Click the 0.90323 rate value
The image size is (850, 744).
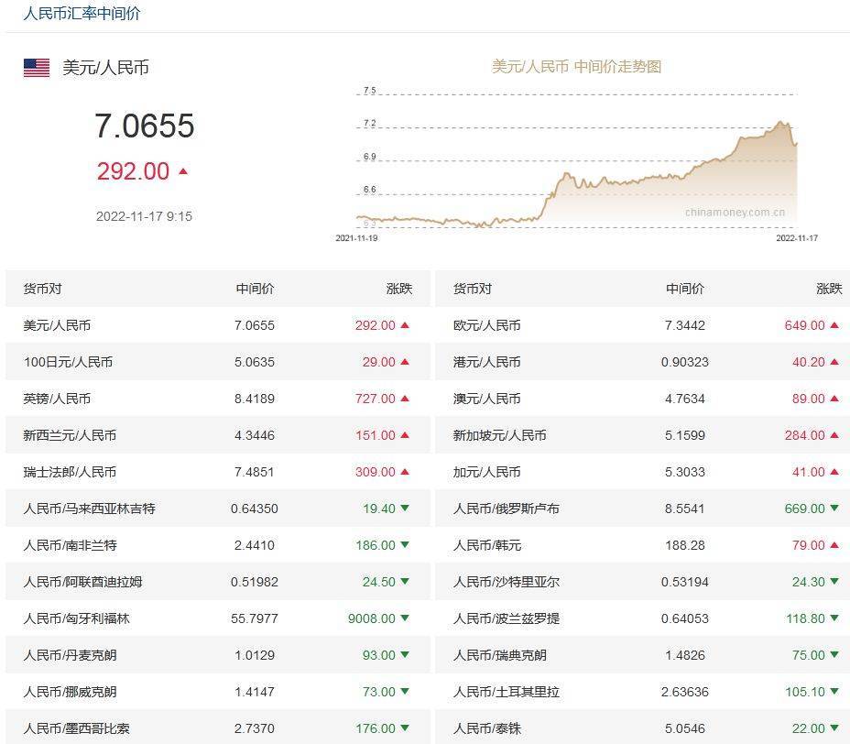point(685,362)
